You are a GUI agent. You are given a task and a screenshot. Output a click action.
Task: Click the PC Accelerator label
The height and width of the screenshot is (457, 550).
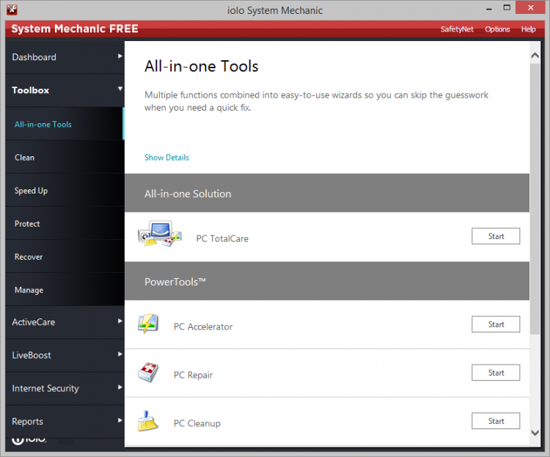pos(202,326)
